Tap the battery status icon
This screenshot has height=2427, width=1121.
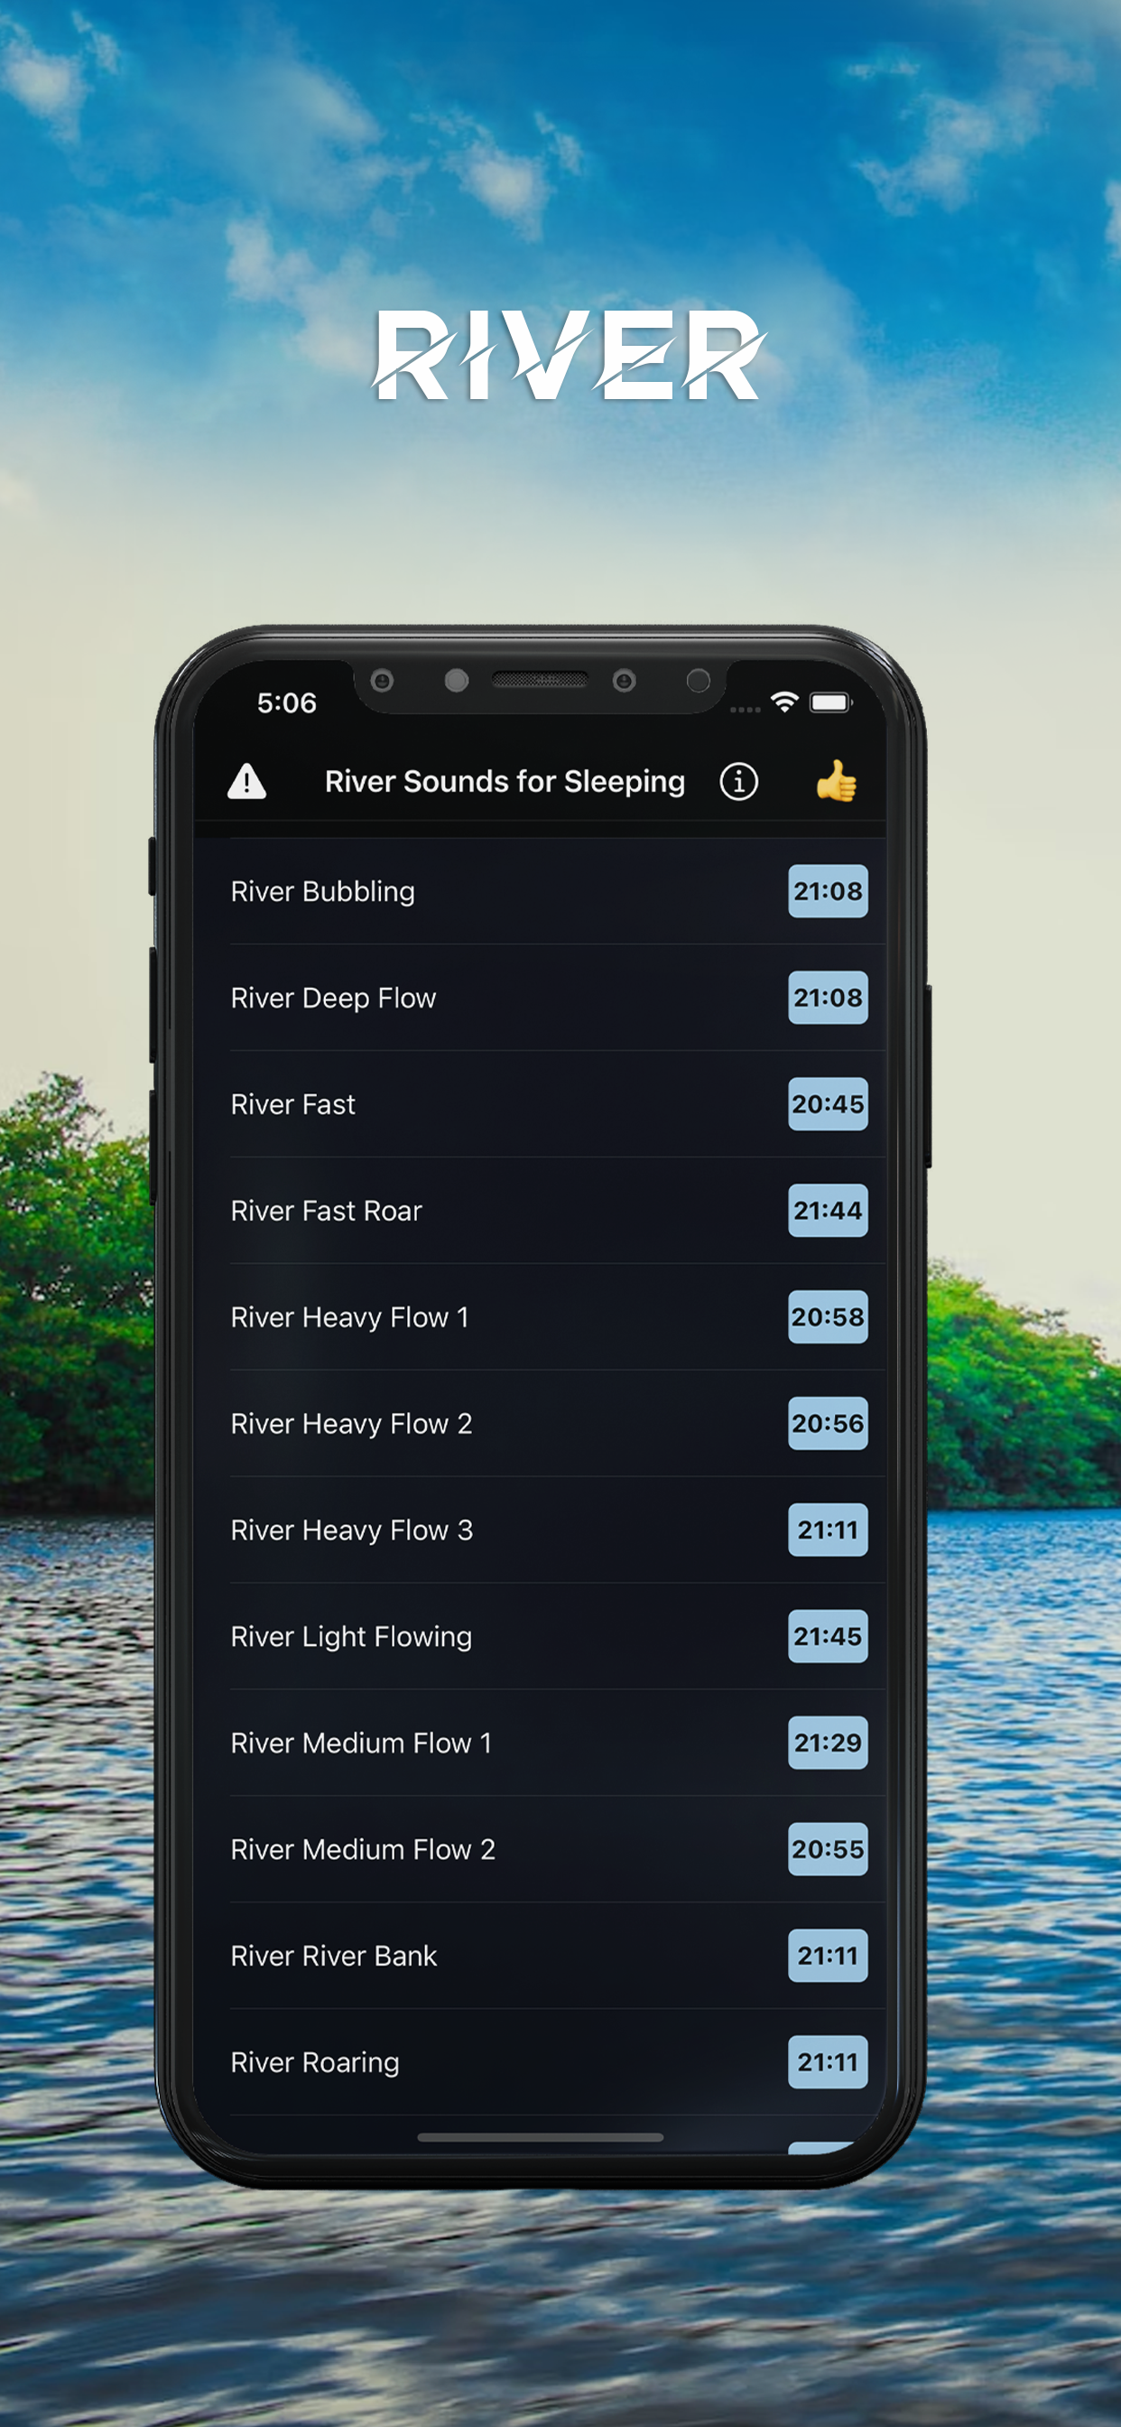click(x=831, y=702)
